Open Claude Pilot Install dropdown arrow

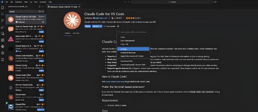click(43, 110)
